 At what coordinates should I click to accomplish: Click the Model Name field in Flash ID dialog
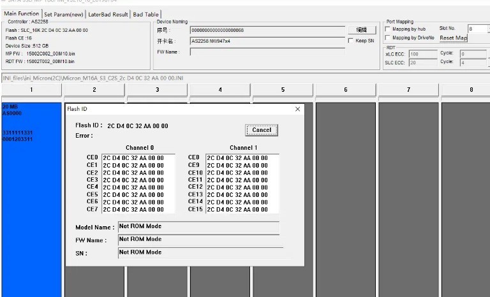(x=199, y=228)
